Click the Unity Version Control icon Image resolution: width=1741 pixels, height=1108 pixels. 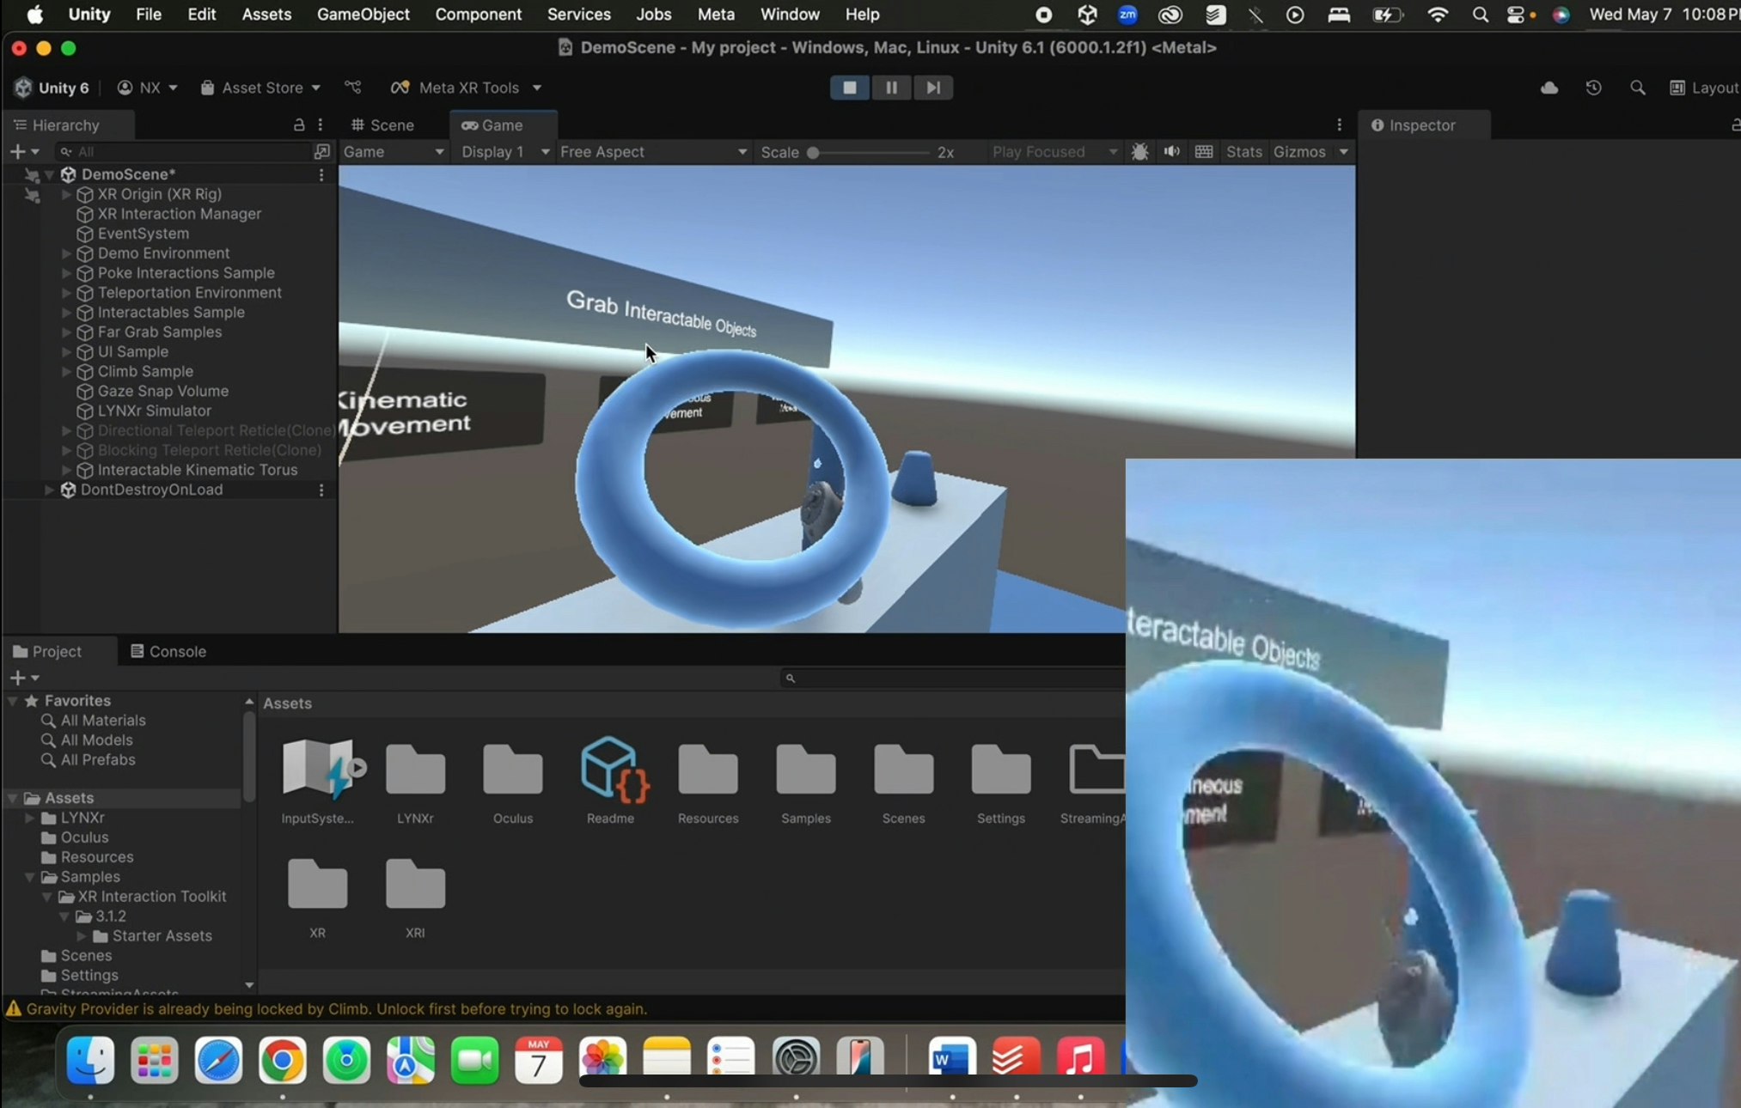coord(353,88)
